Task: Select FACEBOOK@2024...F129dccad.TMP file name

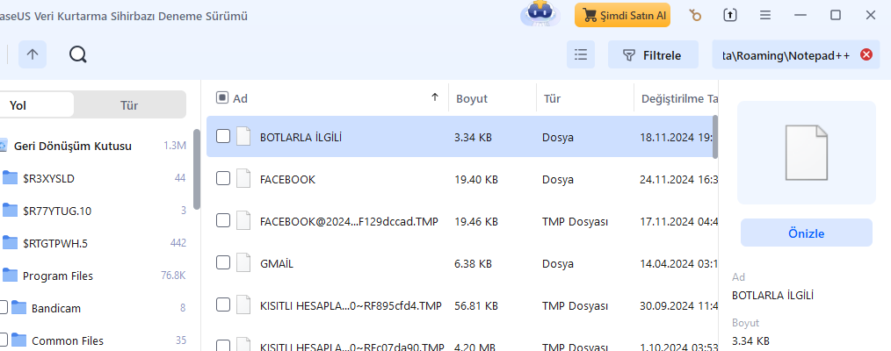Action: [349, 222]
